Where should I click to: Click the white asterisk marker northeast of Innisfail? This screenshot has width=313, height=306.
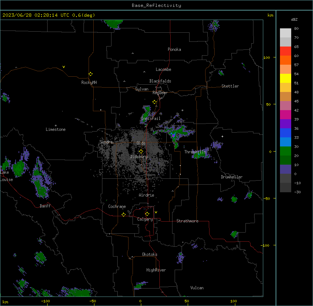pos(182,110)
